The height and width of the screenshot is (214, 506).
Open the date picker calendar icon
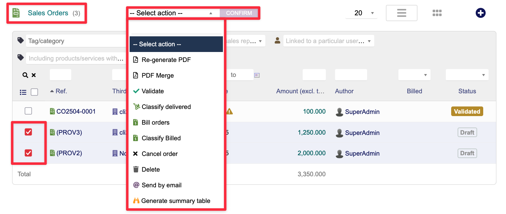[x=257, y=75]
